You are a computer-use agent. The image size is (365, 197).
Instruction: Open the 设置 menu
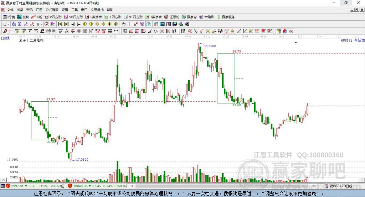point(65,10)
